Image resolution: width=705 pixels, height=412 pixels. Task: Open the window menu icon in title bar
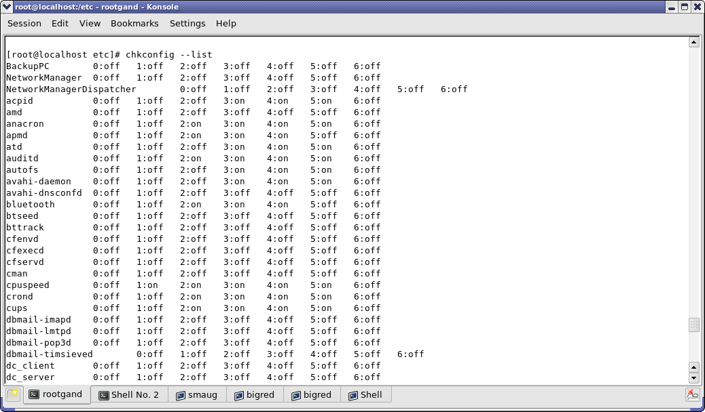7,7
